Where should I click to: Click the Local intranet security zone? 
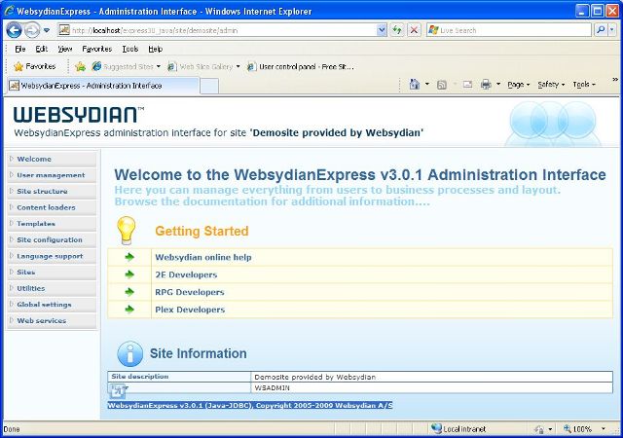coord(458,429)
